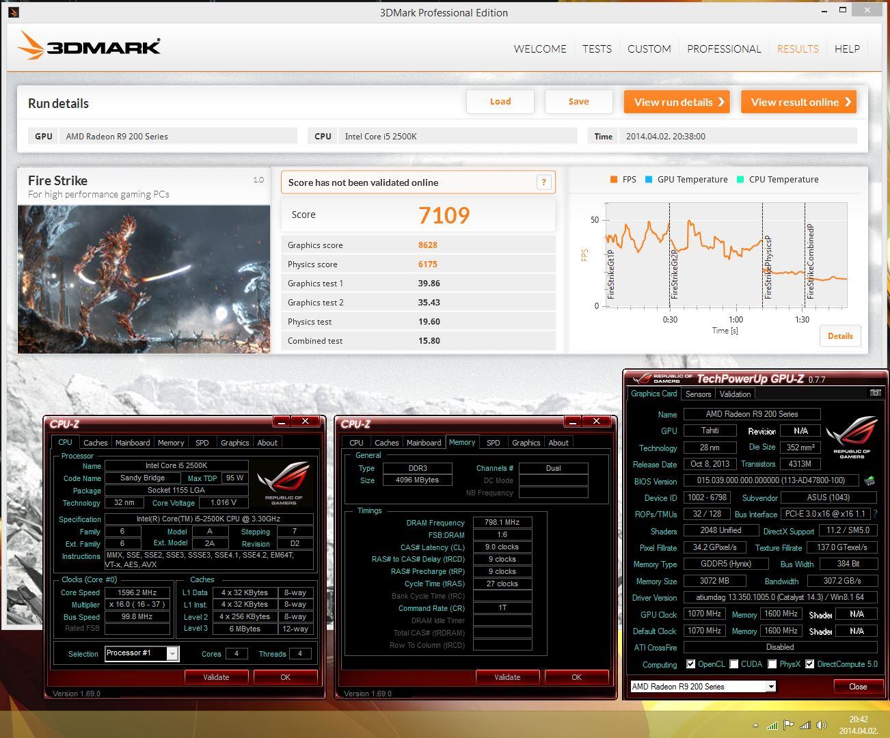Screen dimensions: 890x738
Task: Open Memory tab in the left CPU-Z window
Action: [x=171, y=443]
